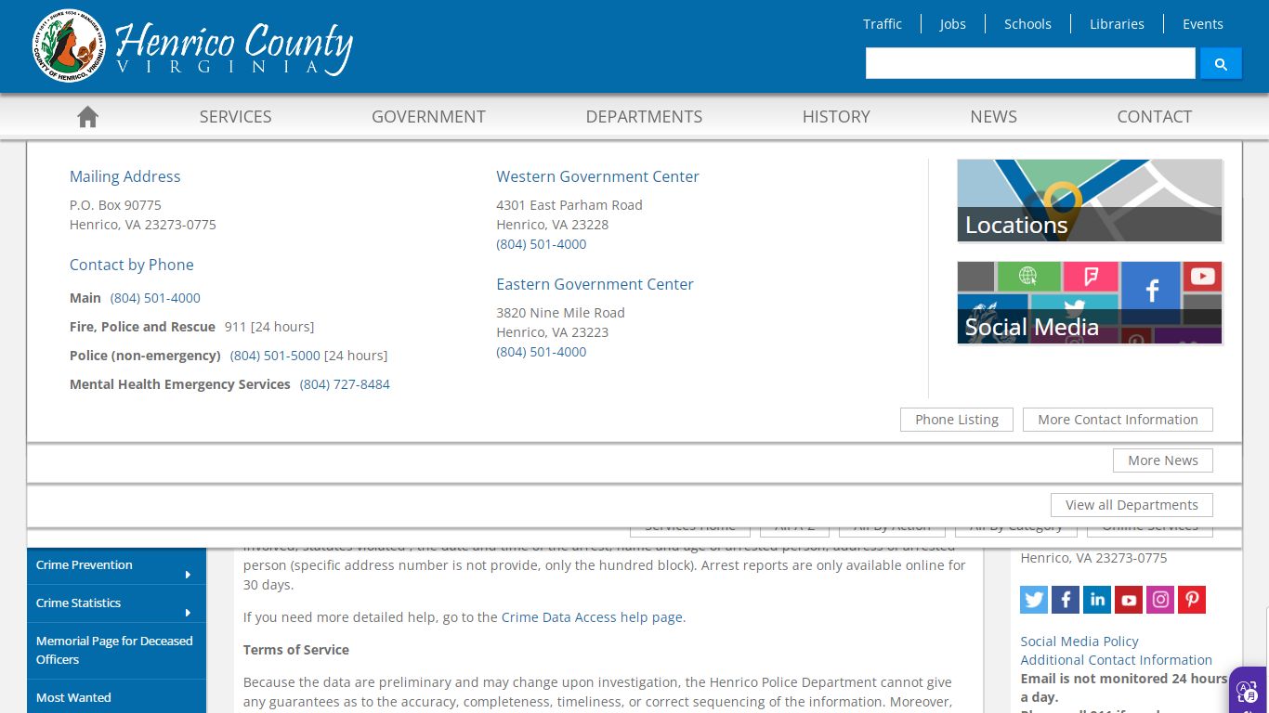Open the NEWS menu
Viewport: 1269px width, 713px height.
tap(993, 117)
